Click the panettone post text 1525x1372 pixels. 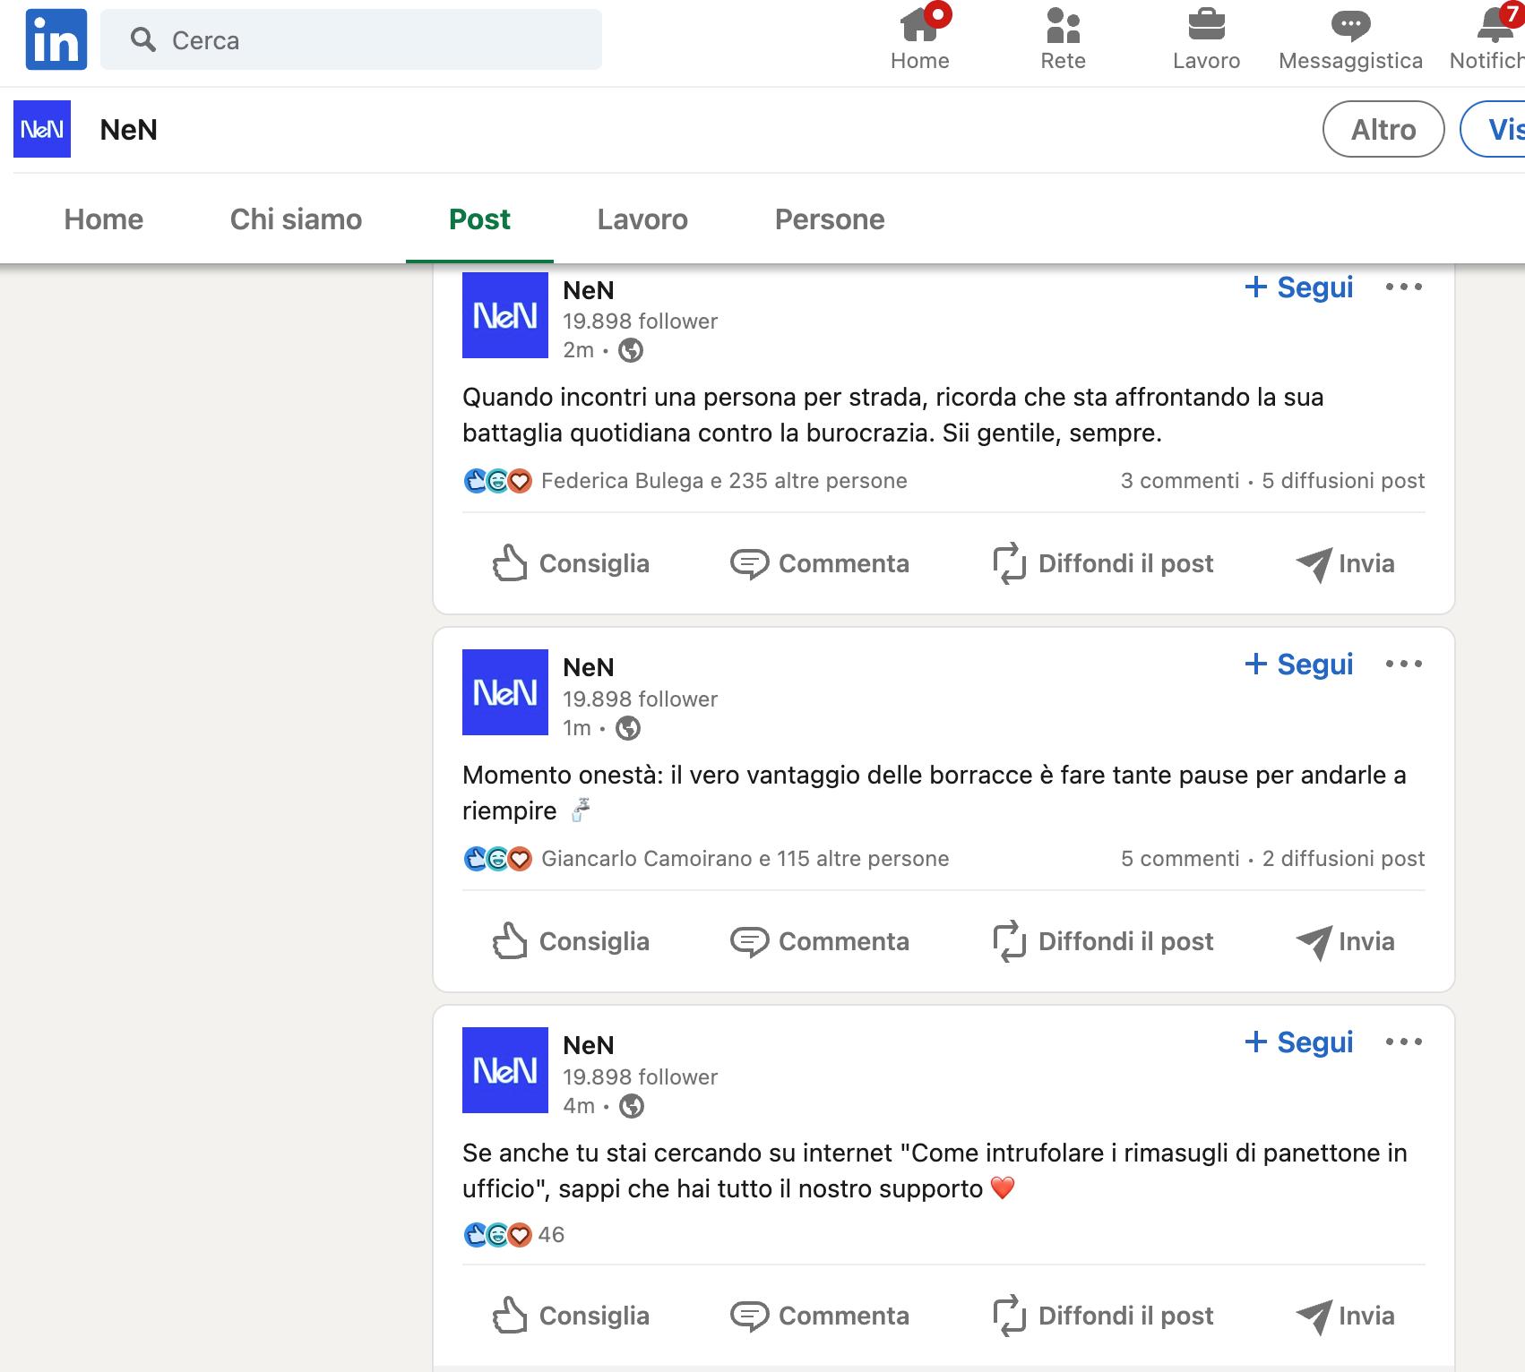(x=935, y=1170)
